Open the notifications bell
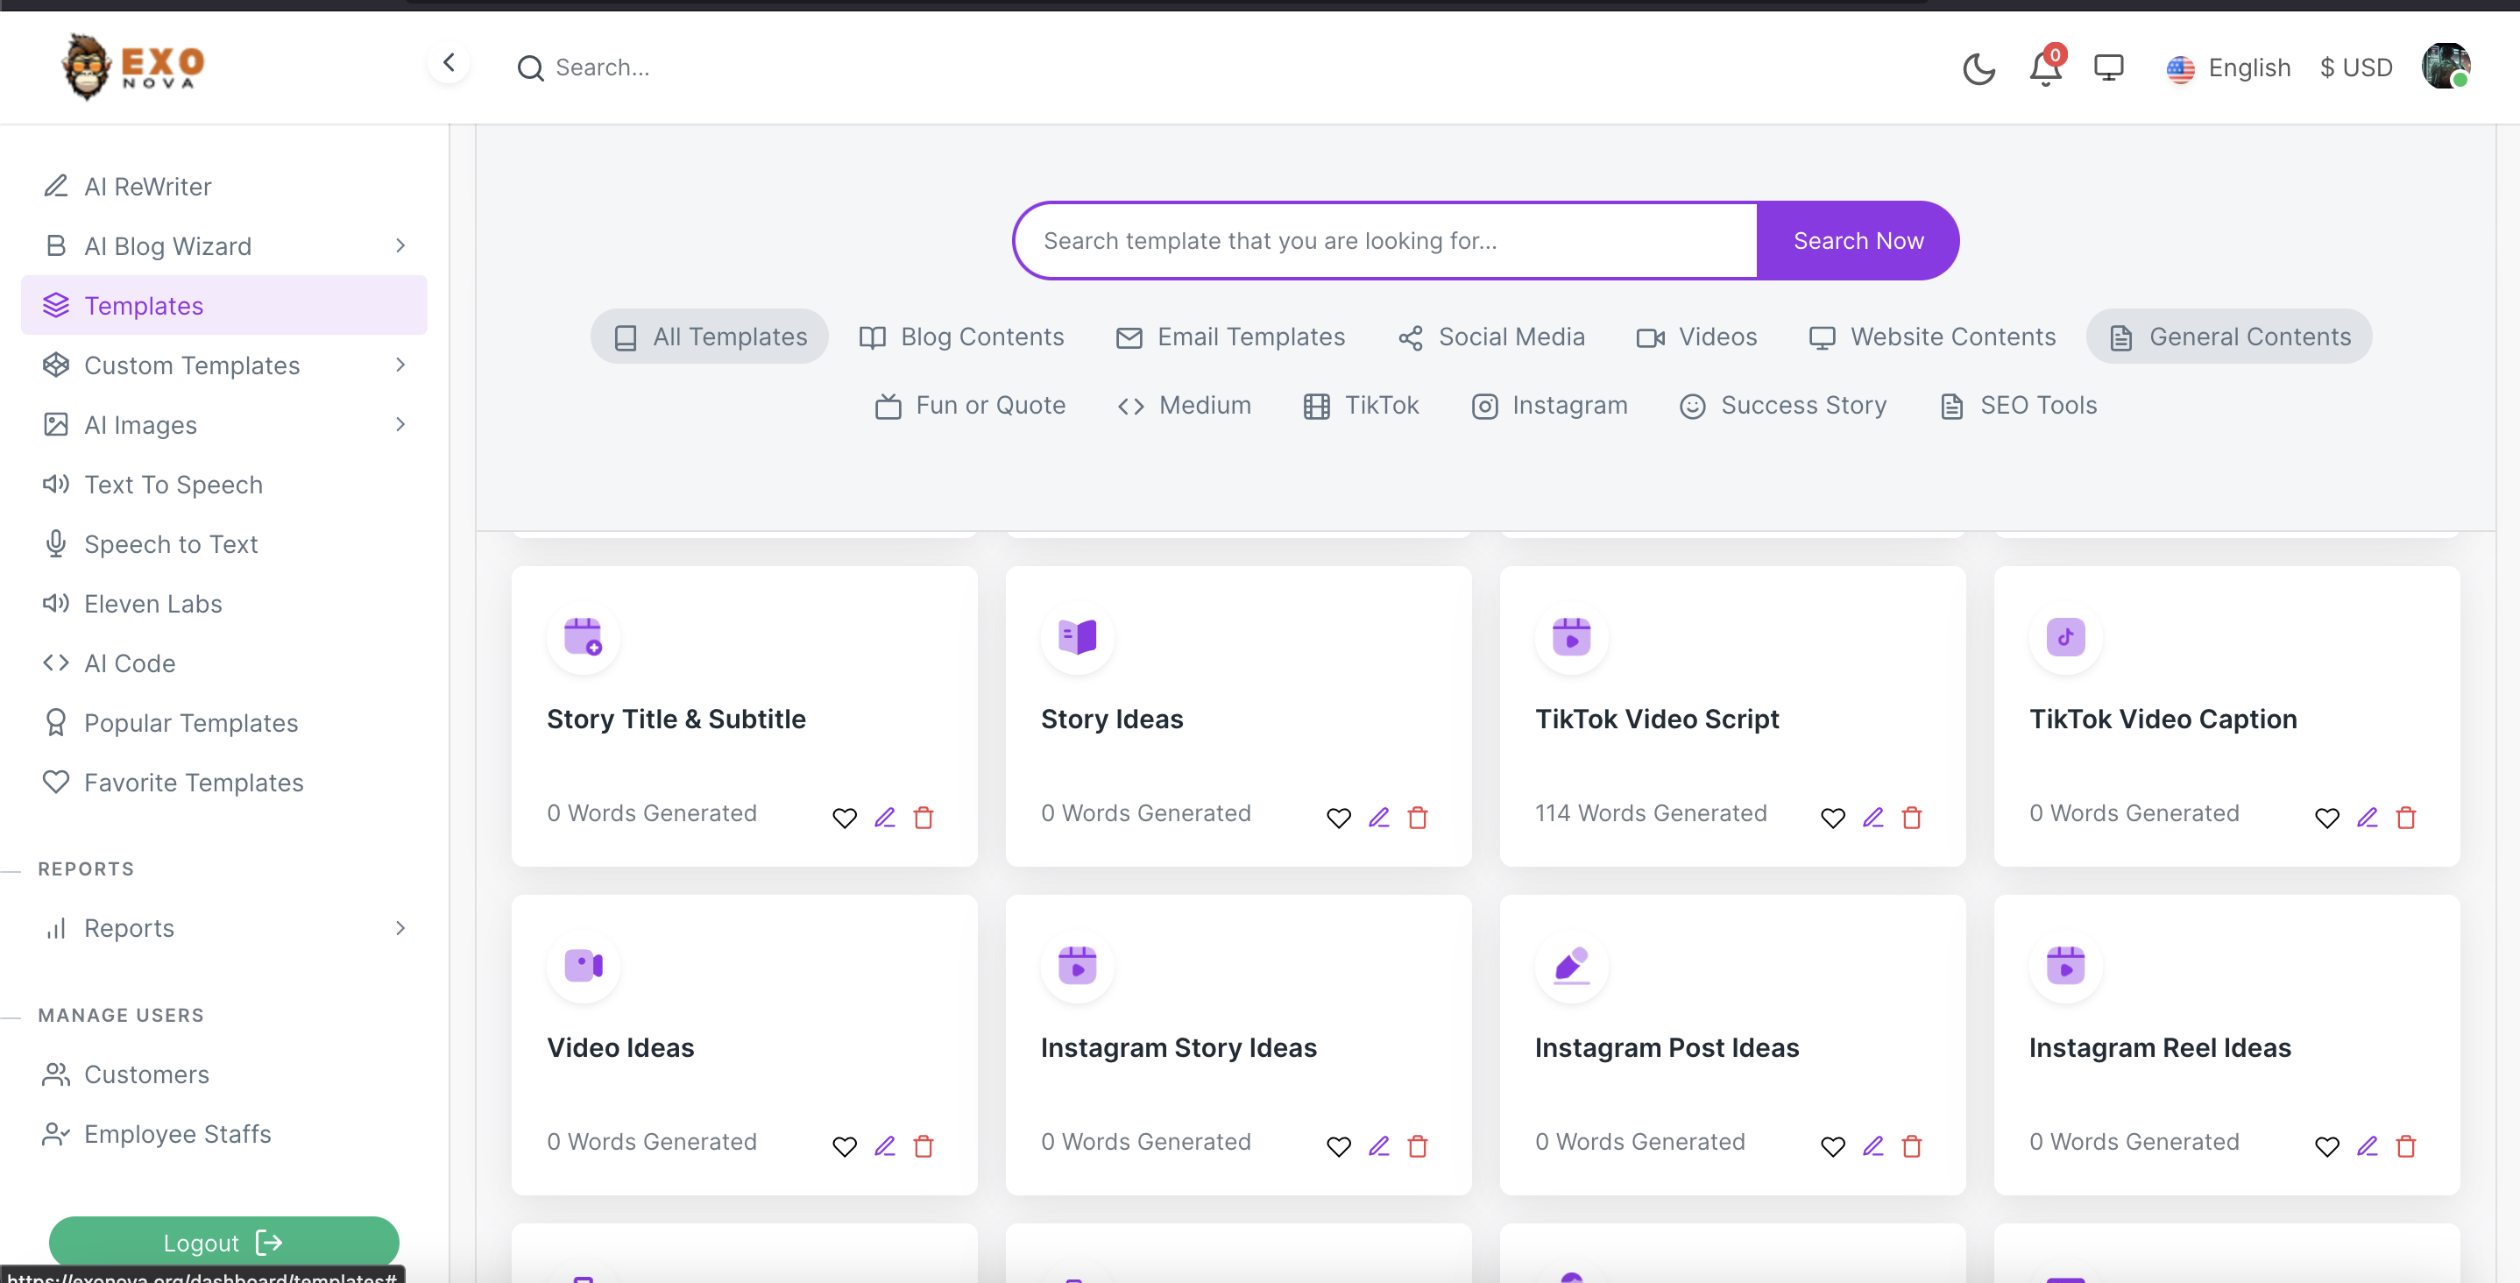2520x1283 pixels. 2043,67
